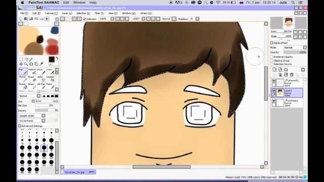
Task: Choose the Select pen tool
Action: point(41,79)
